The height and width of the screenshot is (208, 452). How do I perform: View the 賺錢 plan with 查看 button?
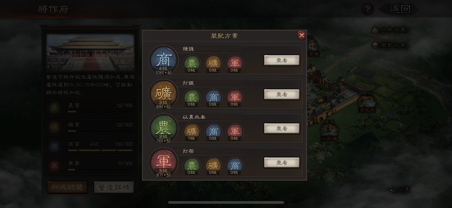click(x=282, y=60)
